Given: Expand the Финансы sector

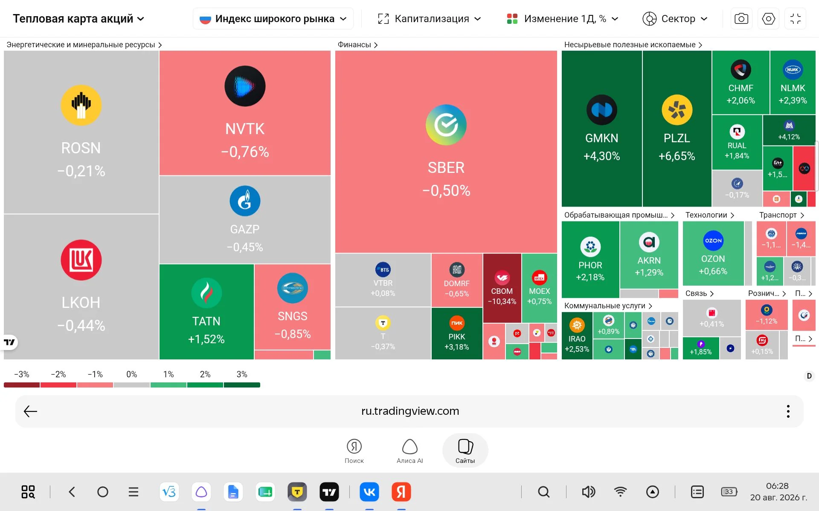Looking at the screenshot, I should click(x=357, y=45).
